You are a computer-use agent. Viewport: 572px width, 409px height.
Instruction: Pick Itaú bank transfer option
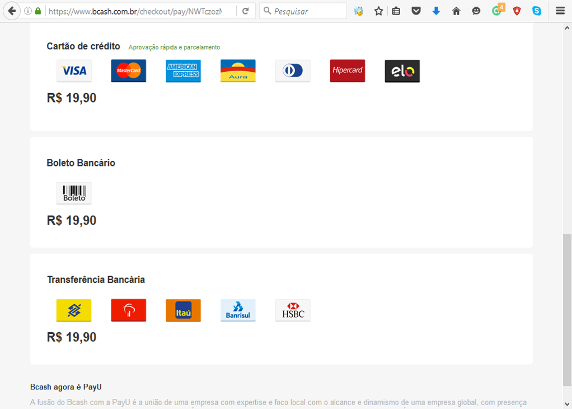[184, 310]
